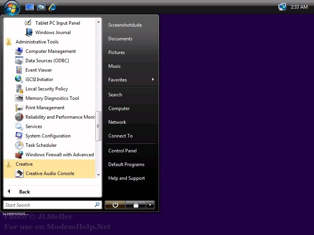Open the Task Scheduler clock icon
This screenshot has height=235, width=314.
click(19, 145)
